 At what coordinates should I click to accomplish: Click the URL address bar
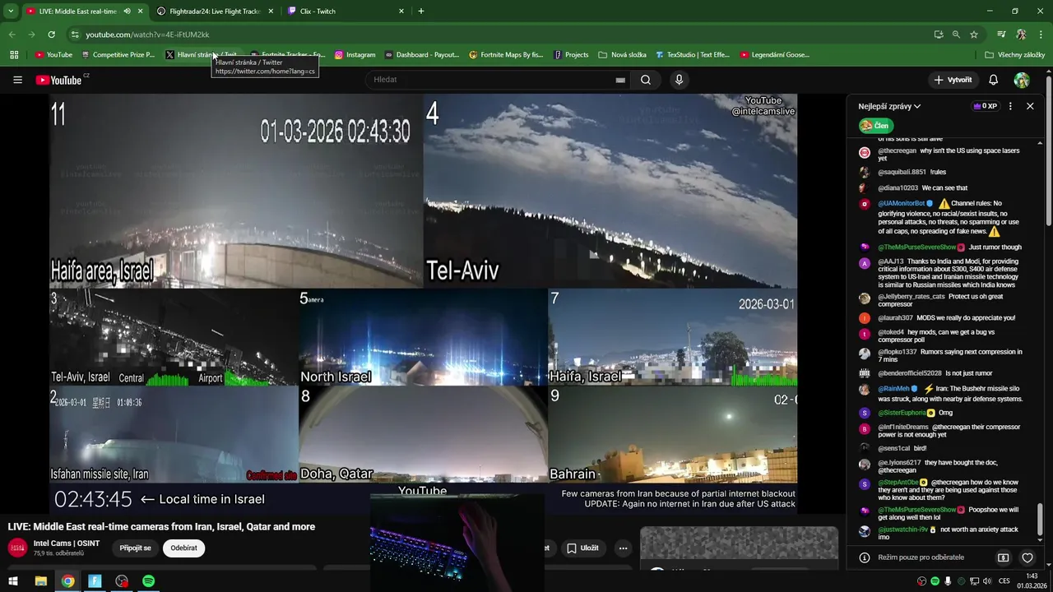tap(494, 35)
